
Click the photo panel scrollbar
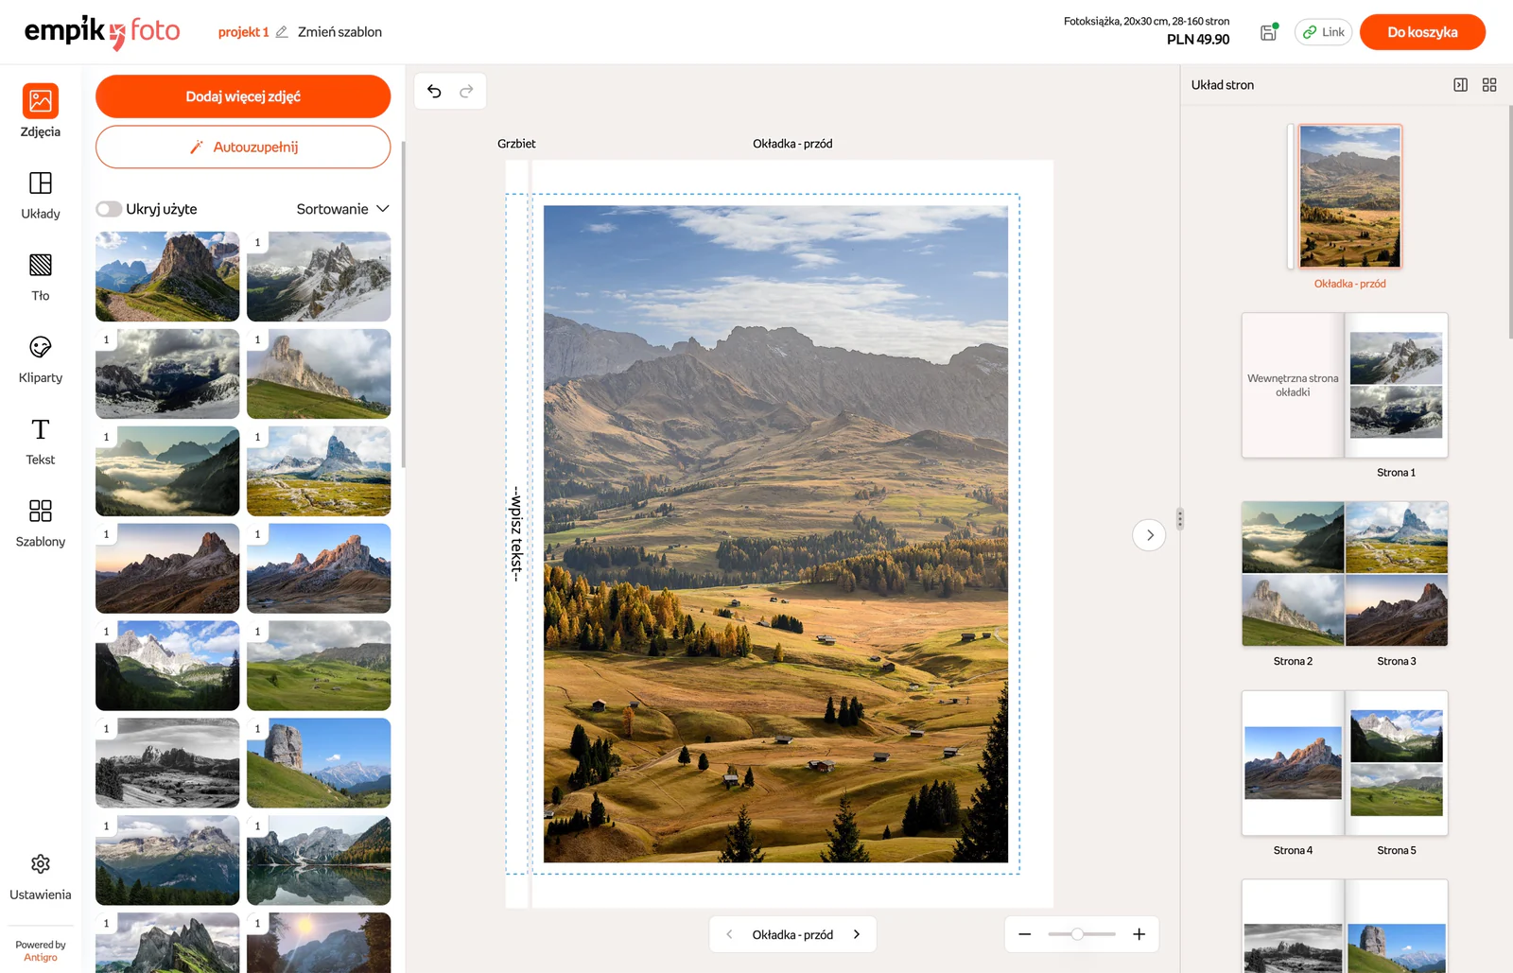tap(404, 304)
